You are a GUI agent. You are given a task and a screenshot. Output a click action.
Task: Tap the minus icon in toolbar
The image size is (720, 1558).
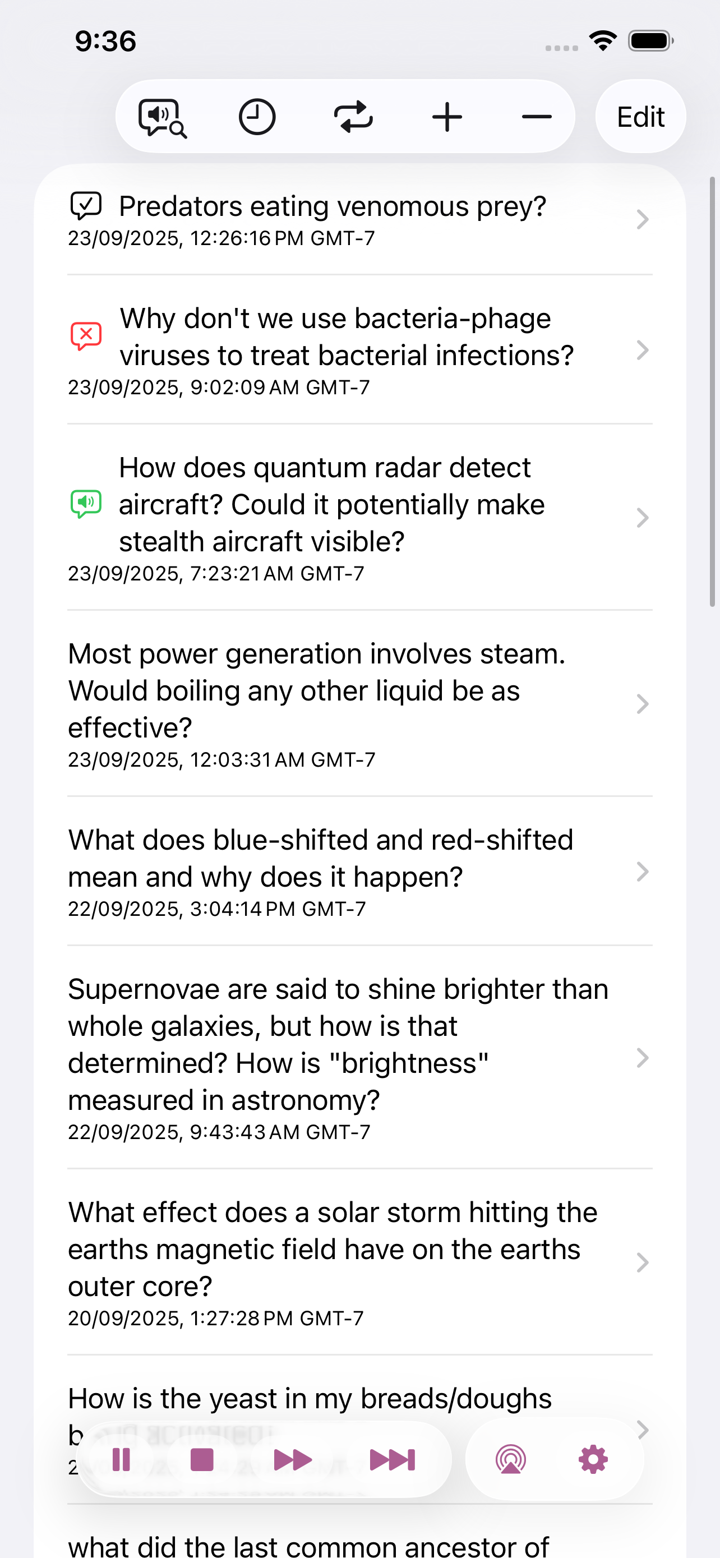[x=536, y=117]
